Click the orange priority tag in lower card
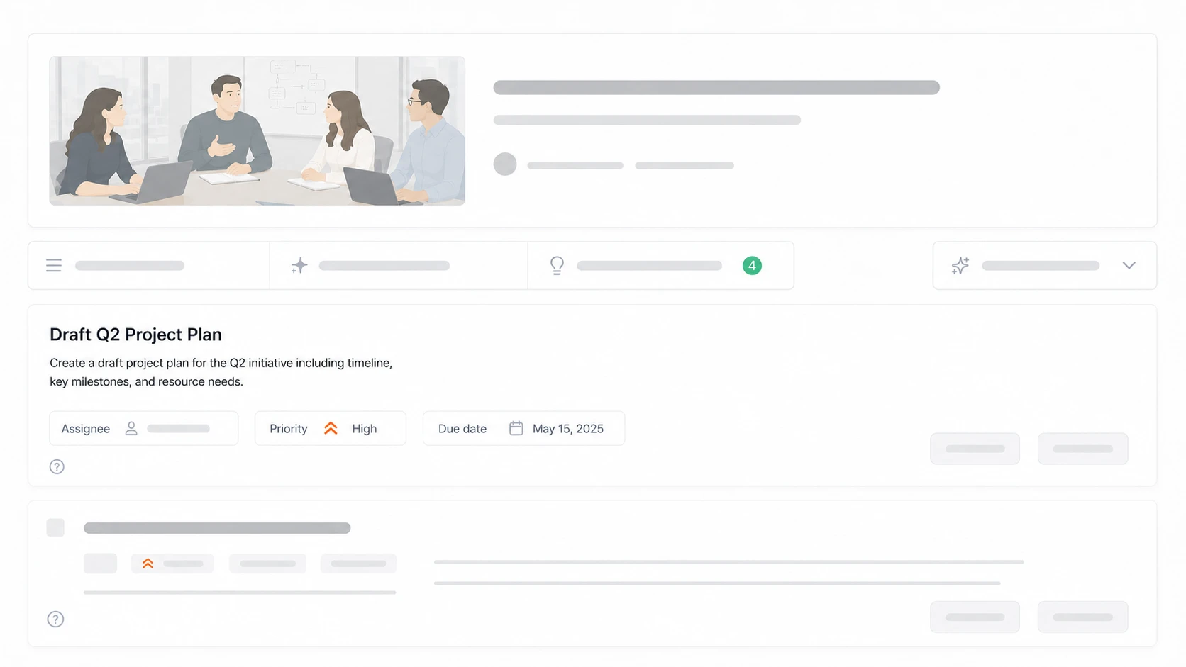Image resolution: width=1186 pixels, height=667 pixels. point(172,564)
